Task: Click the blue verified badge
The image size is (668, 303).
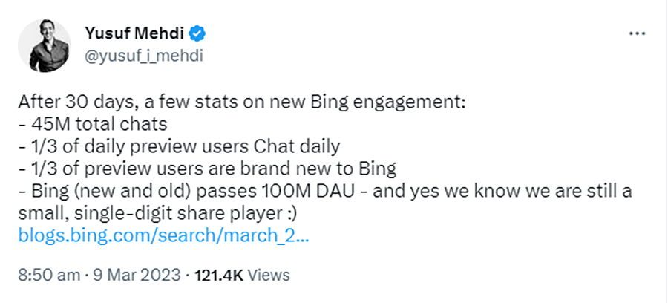Action: point(198,33)
